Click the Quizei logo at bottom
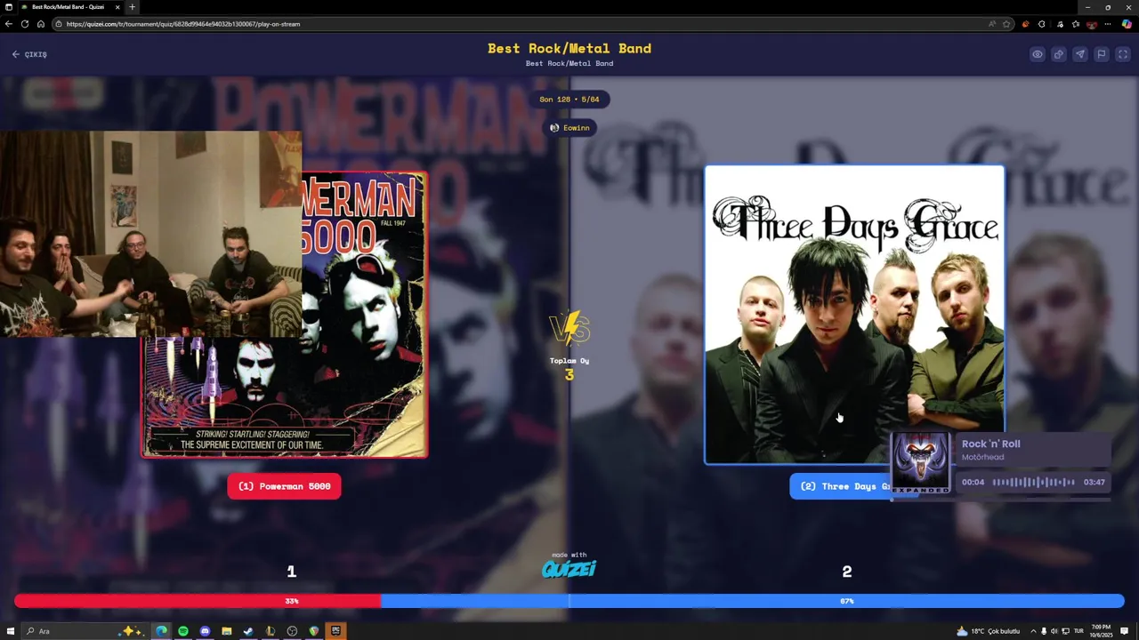 pos(569,569)
